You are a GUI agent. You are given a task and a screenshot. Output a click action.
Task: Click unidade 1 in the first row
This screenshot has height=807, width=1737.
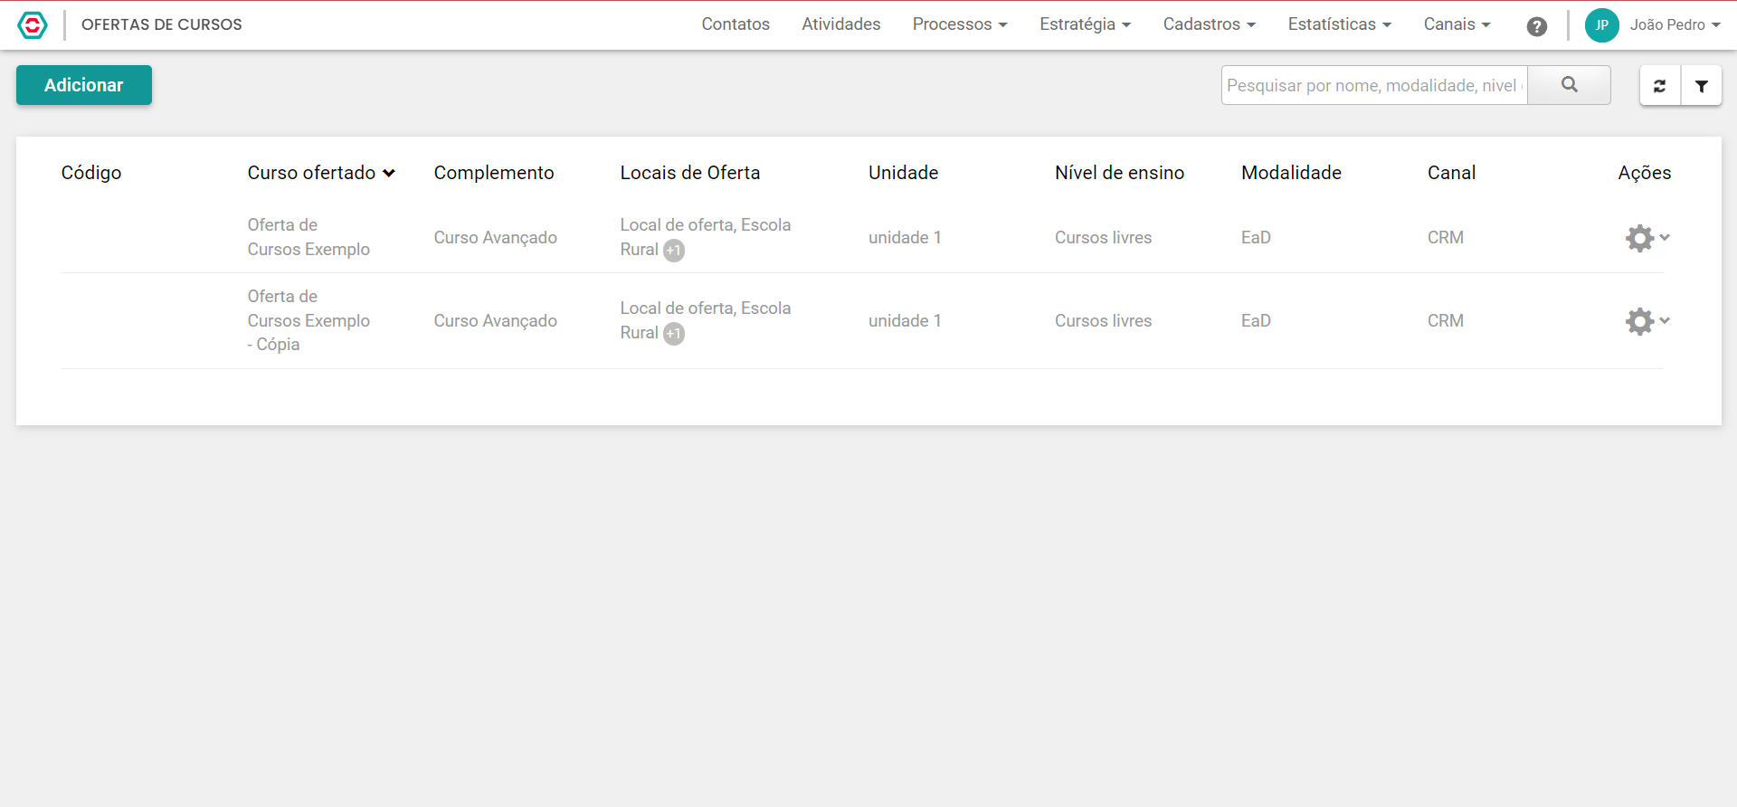coord(905,238)
